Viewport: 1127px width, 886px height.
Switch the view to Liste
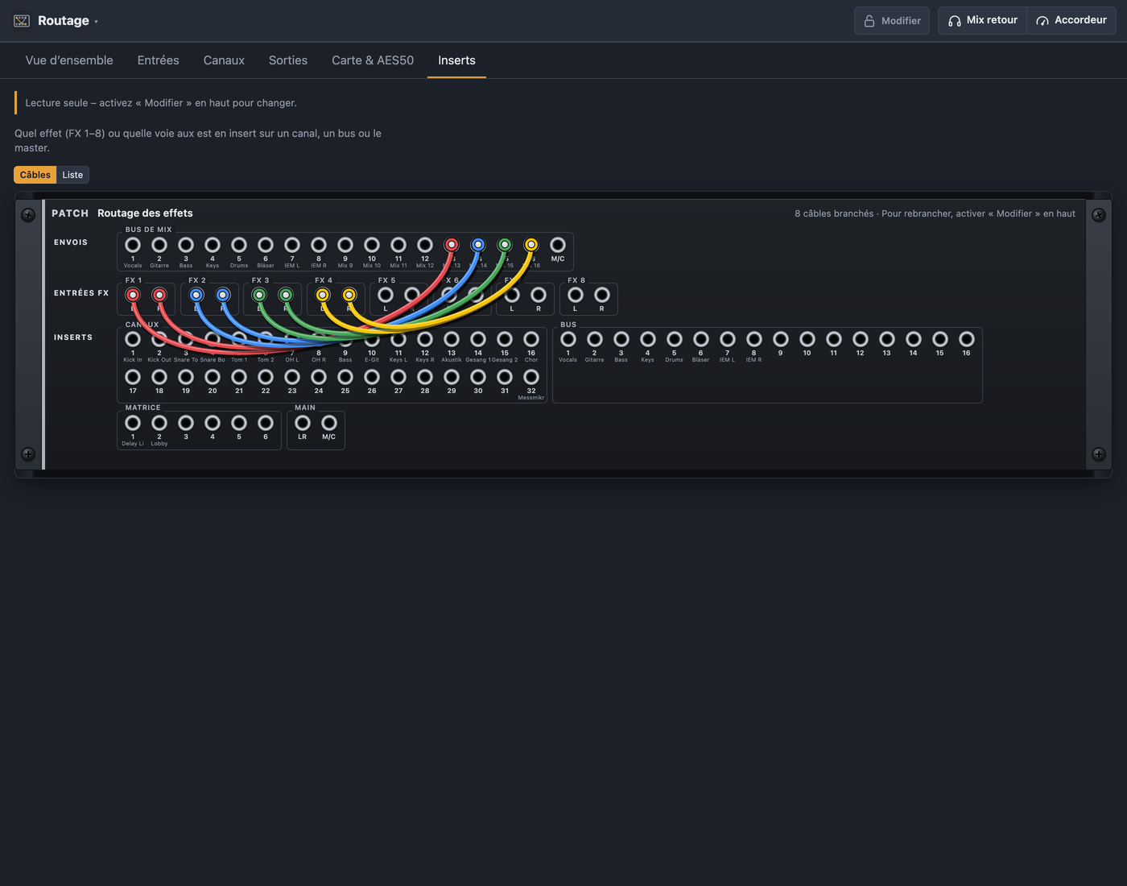[72, 175]
